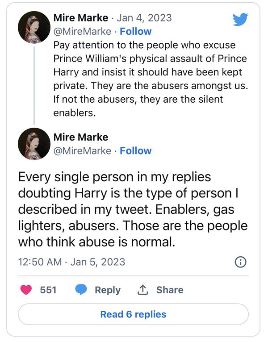Click the second Mire Marke avatar
268x342 pixels.
coord(33,144)
